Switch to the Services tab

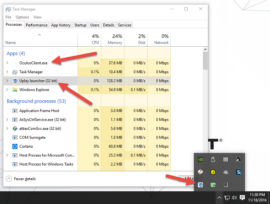click(x=125, y=25)
